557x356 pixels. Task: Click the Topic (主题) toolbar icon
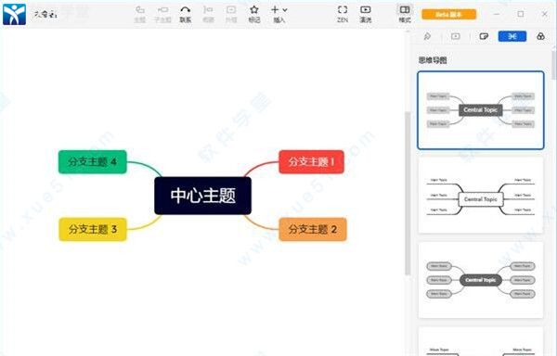[x=139, y=14]
